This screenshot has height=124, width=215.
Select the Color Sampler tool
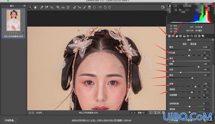pyautogui.click(x=46, y=7)
